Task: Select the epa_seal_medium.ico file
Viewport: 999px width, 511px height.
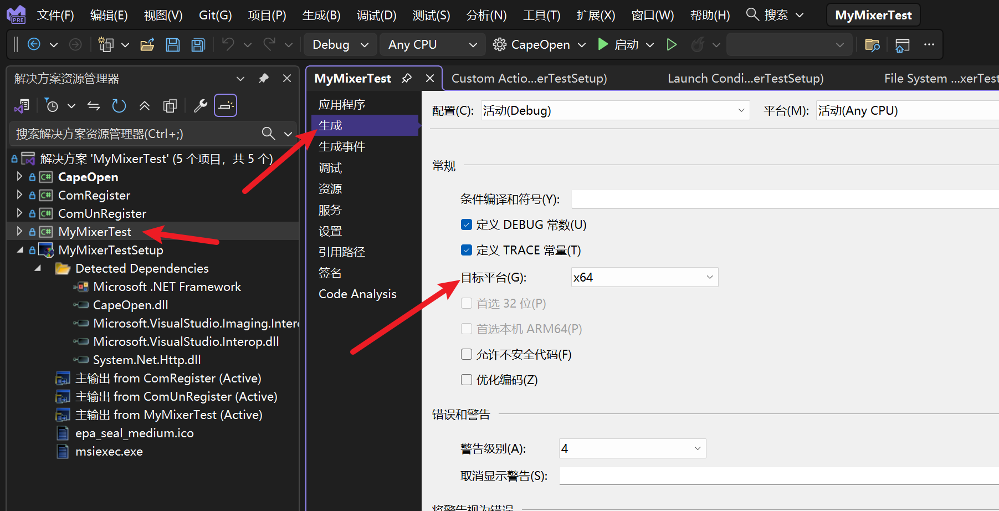Action: pos(135,433)
